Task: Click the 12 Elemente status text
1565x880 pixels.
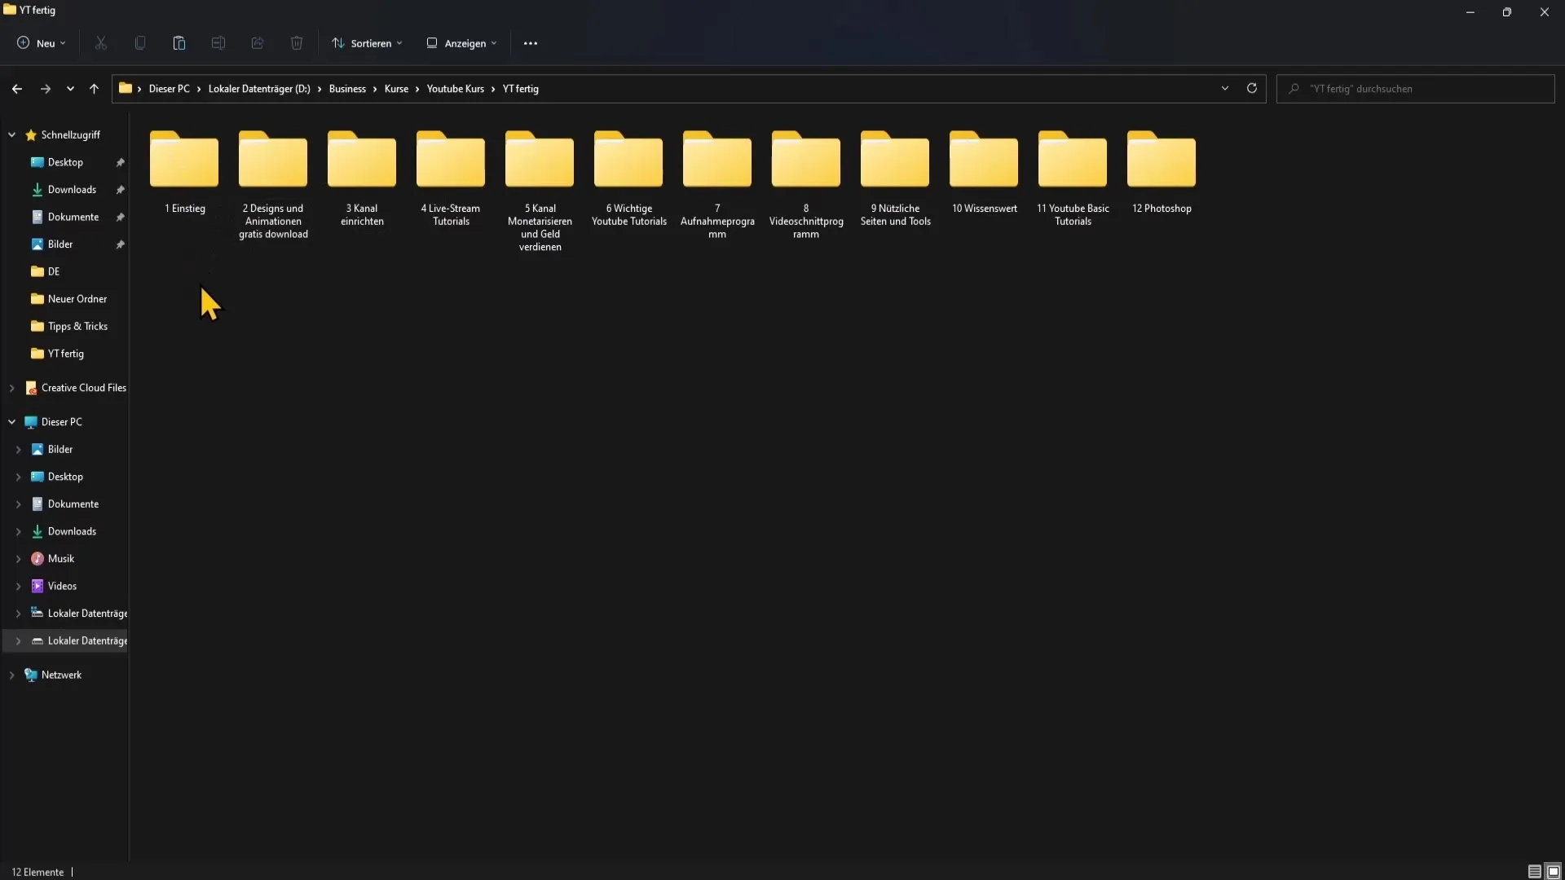Action: [x=37, y=872]
